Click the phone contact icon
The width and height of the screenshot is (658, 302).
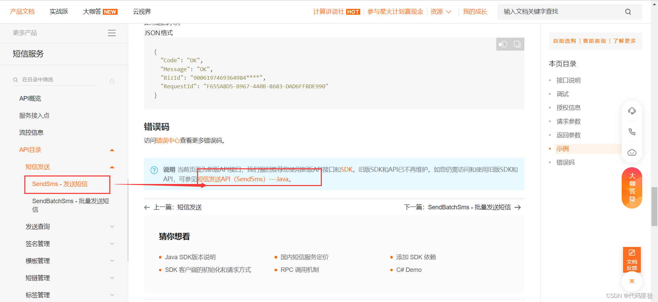(x=632, y=132)
